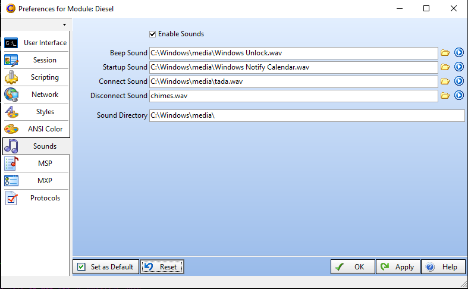Browse for Disconnect Sound file

(x=445, y=96)
